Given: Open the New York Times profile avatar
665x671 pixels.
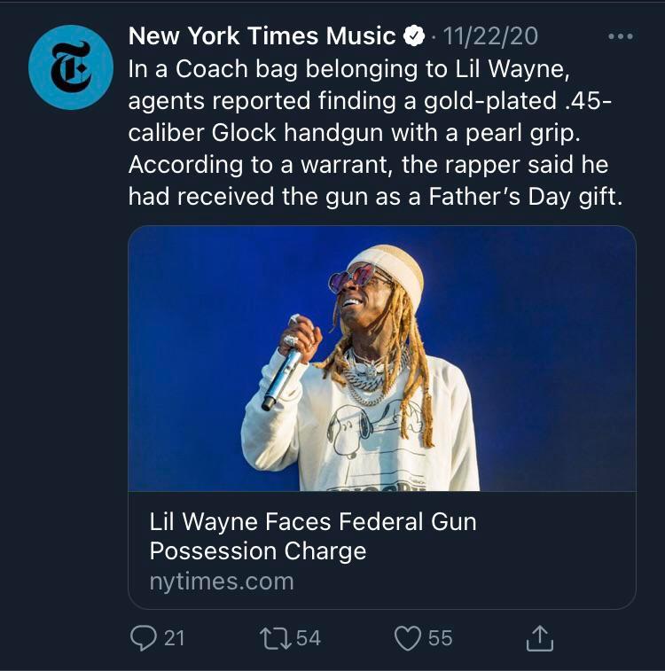Looking at the screenshot, I should click(x=71, y=67).
